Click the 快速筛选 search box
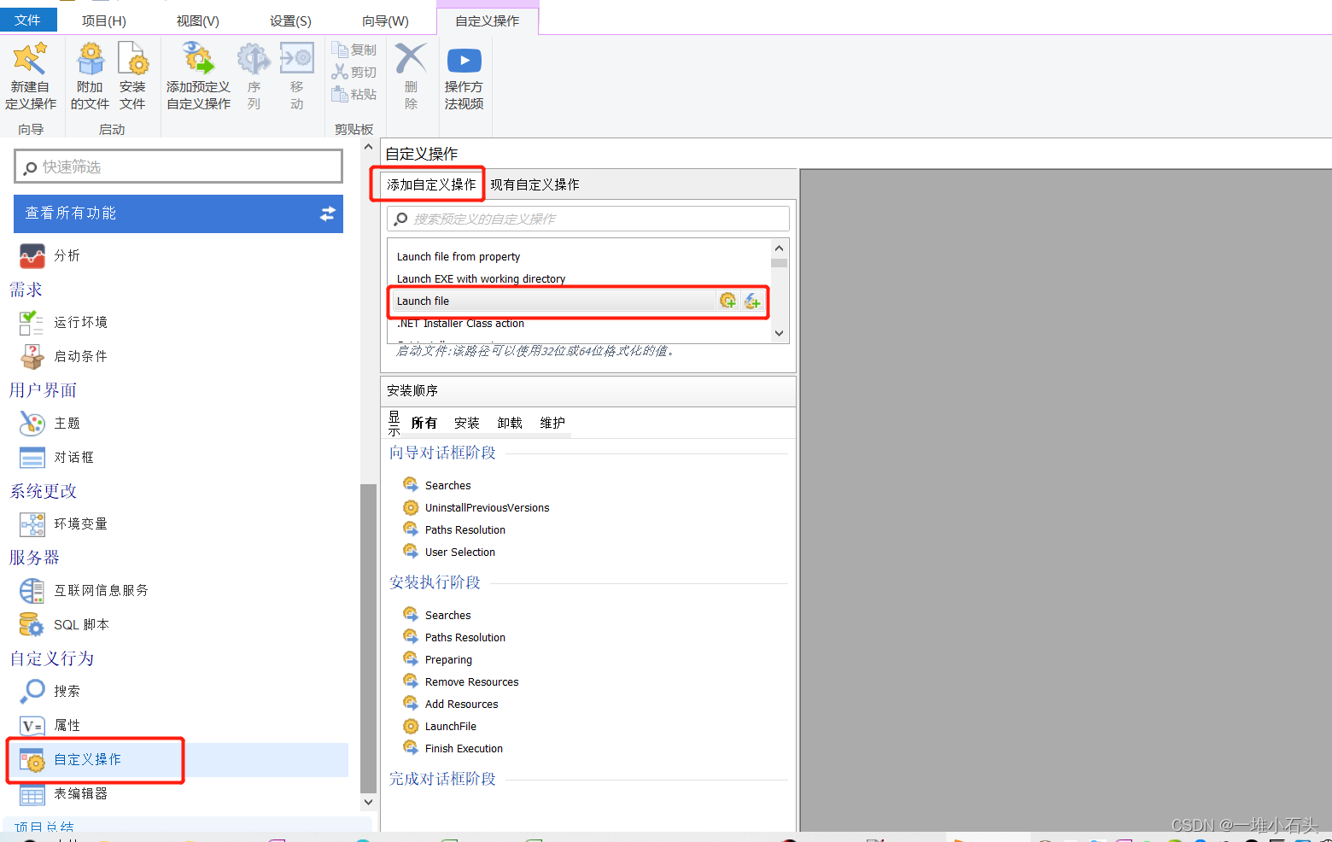This screenshot has height=842, width=1332. click(x=178, y=166)
